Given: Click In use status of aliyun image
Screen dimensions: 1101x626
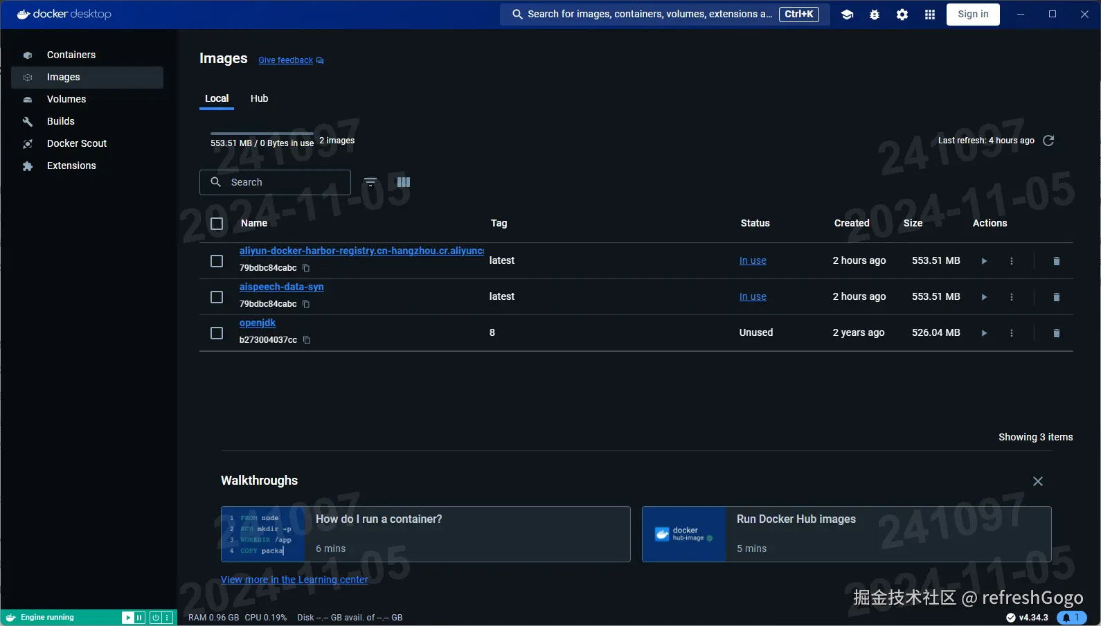Looking at the screenshot, I should 753,260.
